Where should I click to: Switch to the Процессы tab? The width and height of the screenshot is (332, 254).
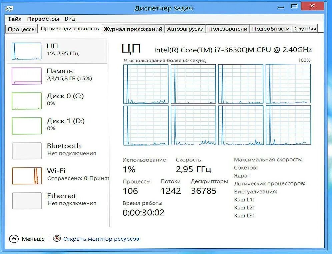pyautogui.click(x=22, y=29)
